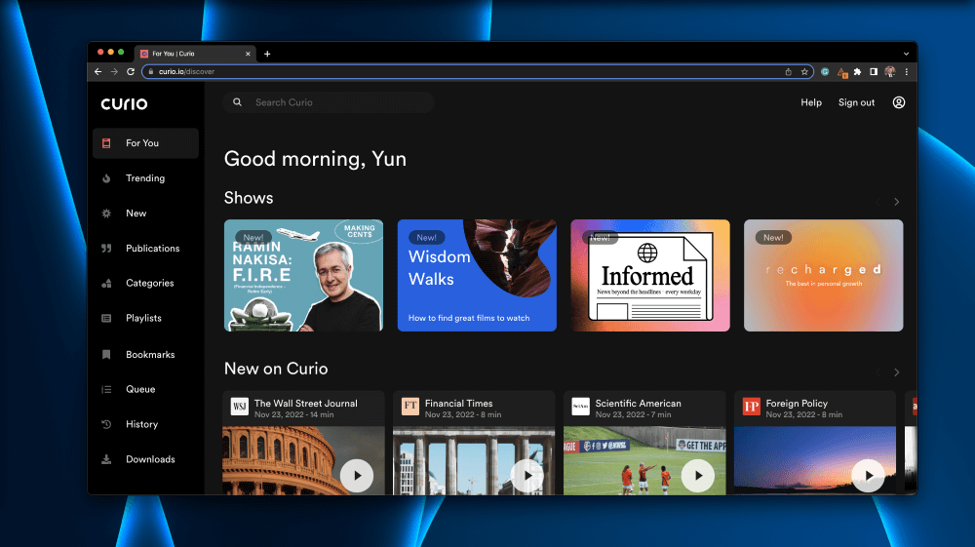This screenshot has height=547, width=975.
Task: Bookmark this page with the star icon
Action: pyautogui.click(x=804, y=71)
